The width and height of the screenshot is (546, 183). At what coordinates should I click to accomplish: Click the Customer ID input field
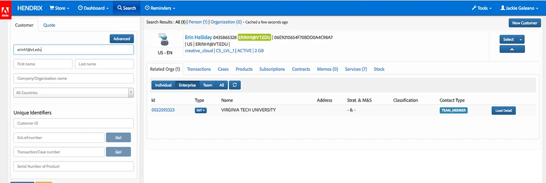[x=74, y=123]
